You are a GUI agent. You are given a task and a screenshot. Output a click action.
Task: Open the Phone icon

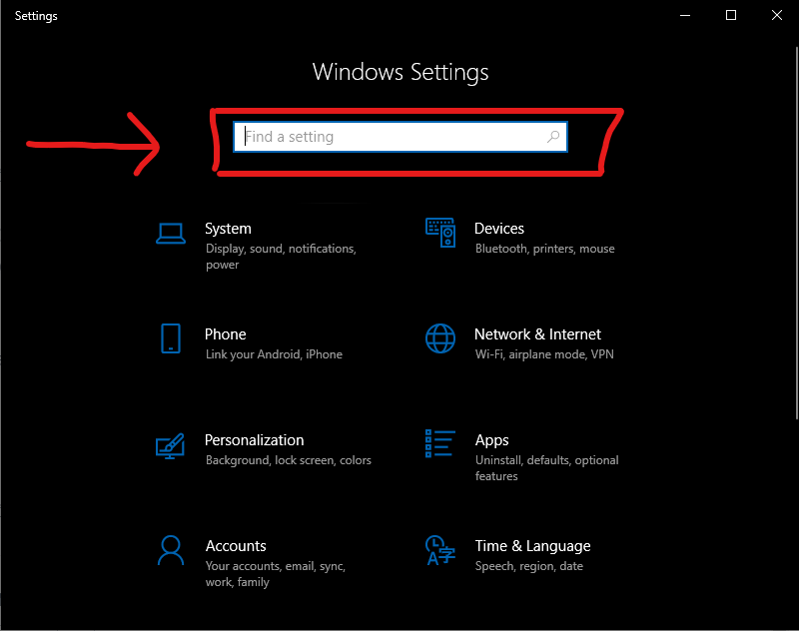(x=171, y=338)
